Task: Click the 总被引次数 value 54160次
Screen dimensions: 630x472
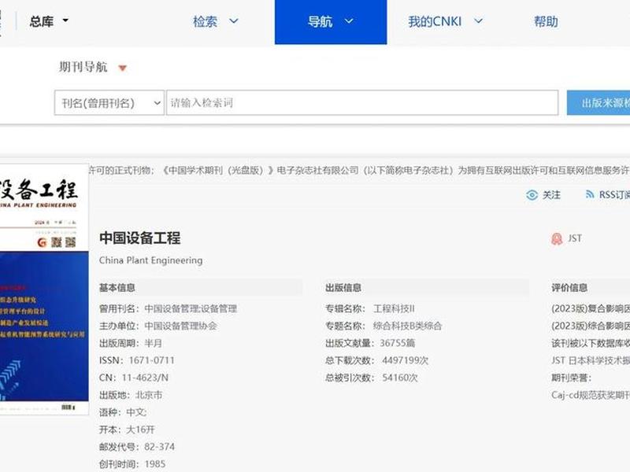Action: [400, 378]
